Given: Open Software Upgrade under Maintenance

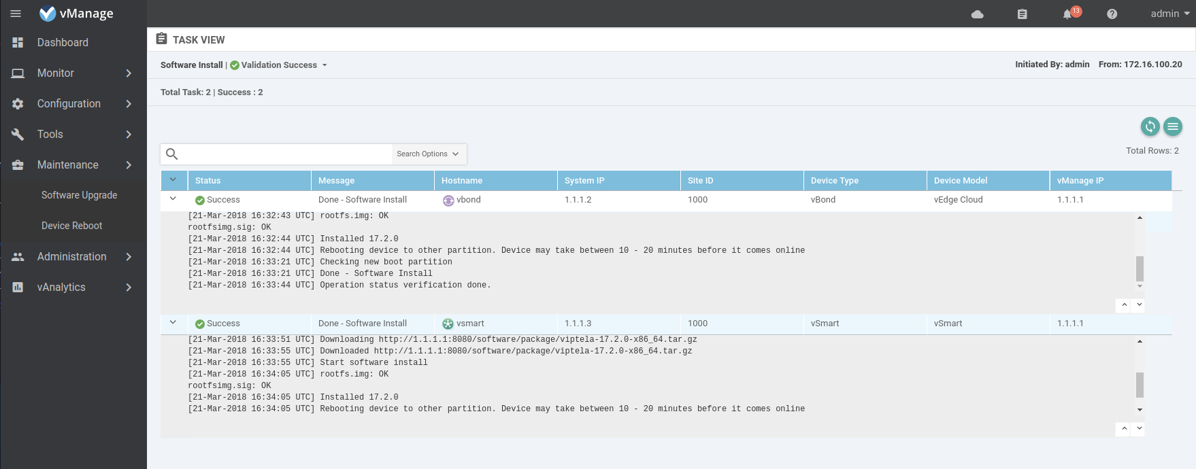Looking at the screenshot, I should pos(79,195).
